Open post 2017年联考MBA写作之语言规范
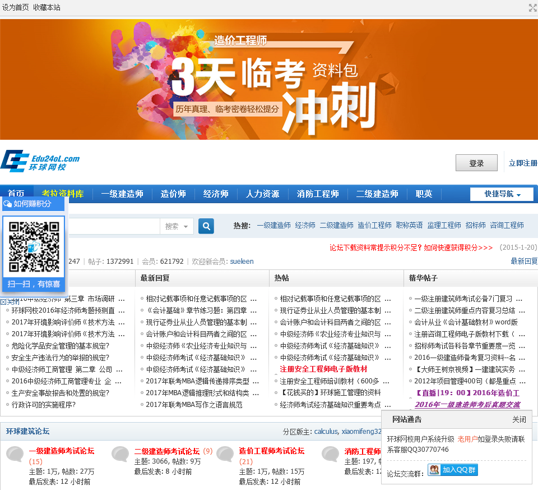538x490 pixels. (x=194, y=405)
